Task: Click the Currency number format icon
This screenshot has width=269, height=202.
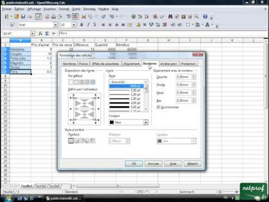Action: (x=138, y=25)
